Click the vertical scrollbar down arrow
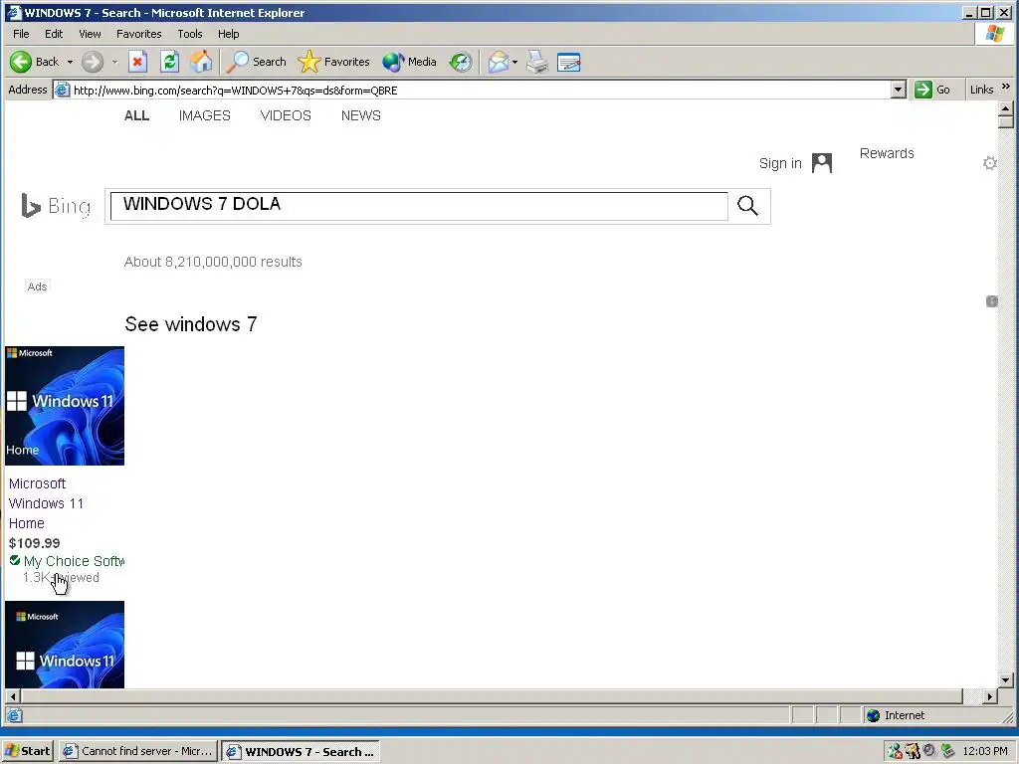The width and height of the screenshot is (1019, 764). 1005,680
